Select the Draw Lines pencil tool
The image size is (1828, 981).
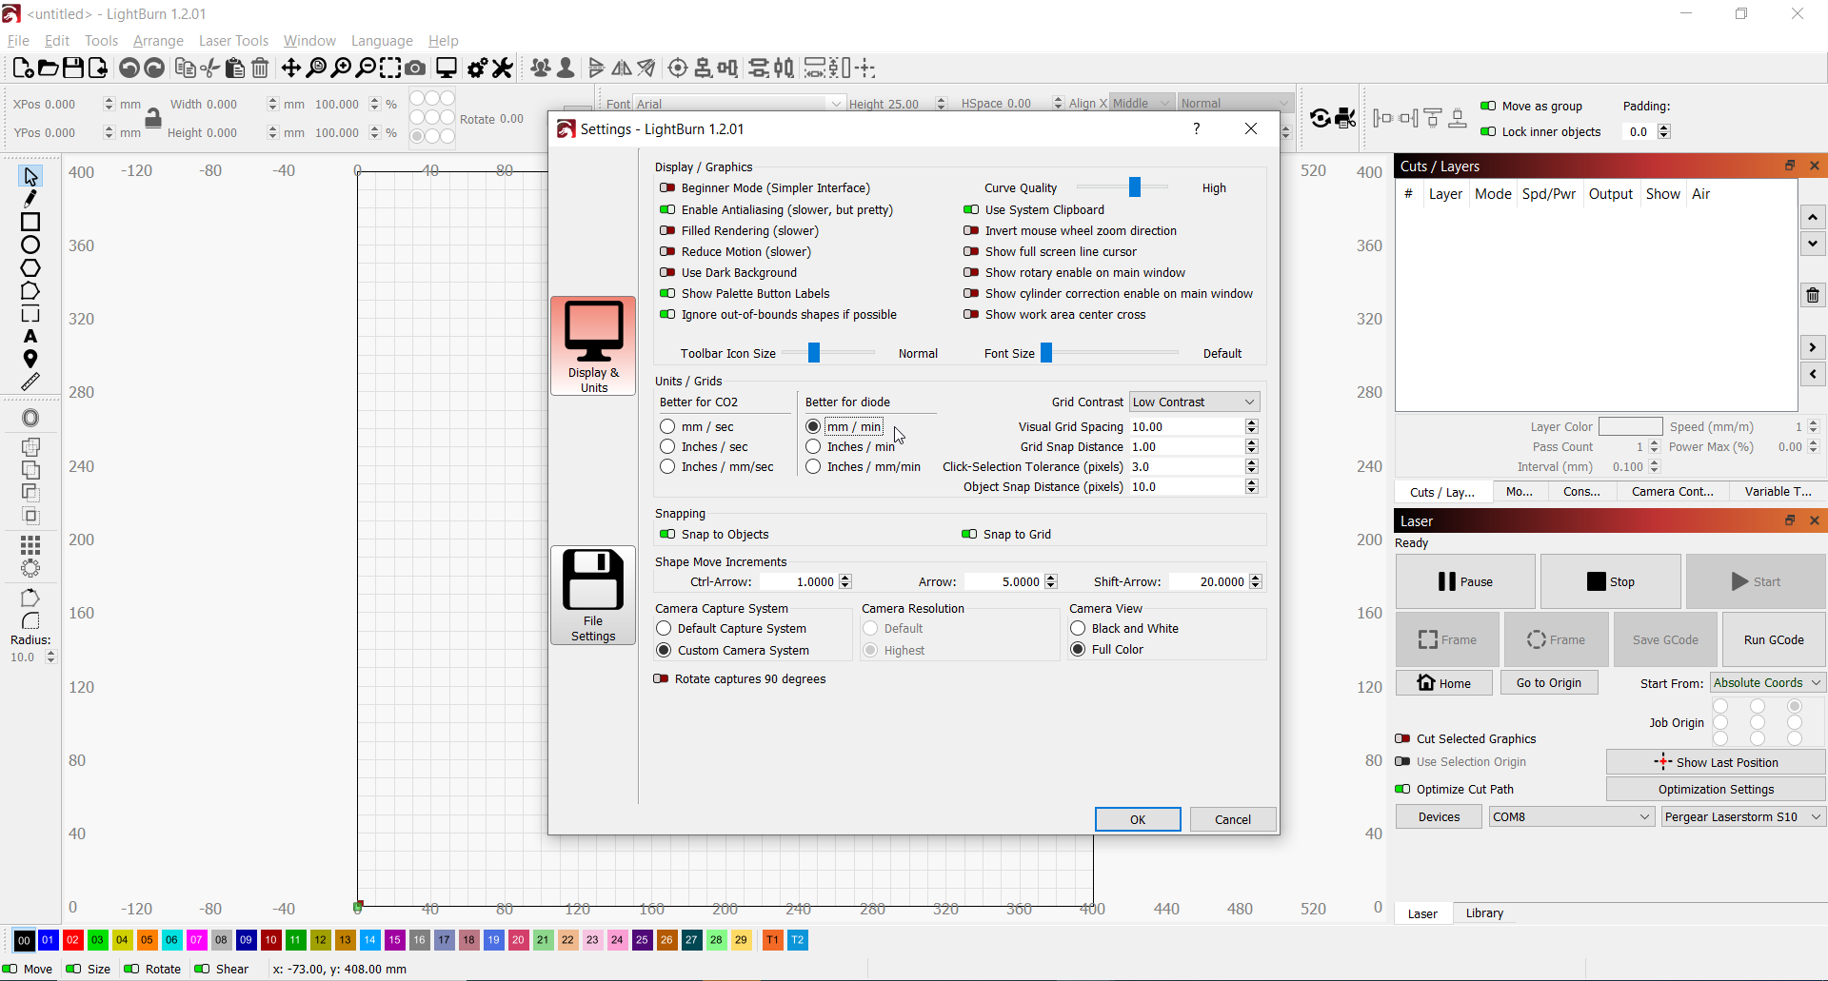coord(30,199)
